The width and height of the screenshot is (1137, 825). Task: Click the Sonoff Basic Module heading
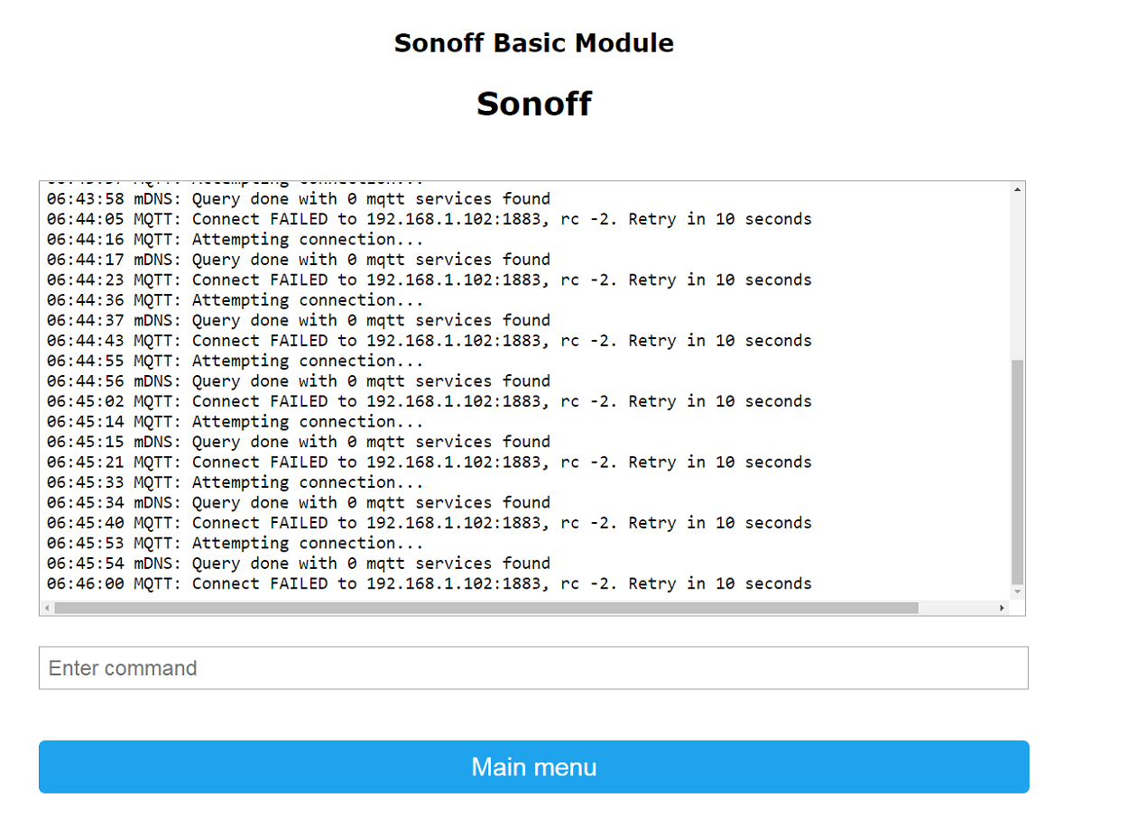tap(533, 42)
